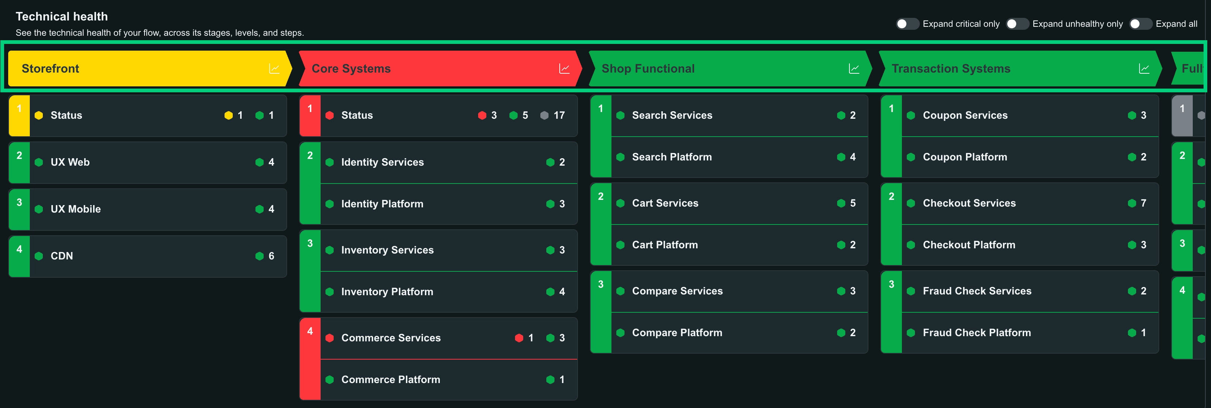The image size is (1211, 408).
Task: Select Compare Platform row
Action: [740, 333]
